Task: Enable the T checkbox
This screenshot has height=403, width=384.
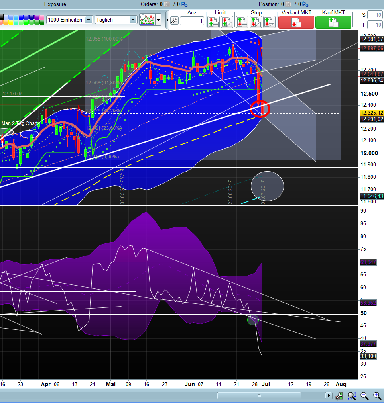Action: (358, 25)
